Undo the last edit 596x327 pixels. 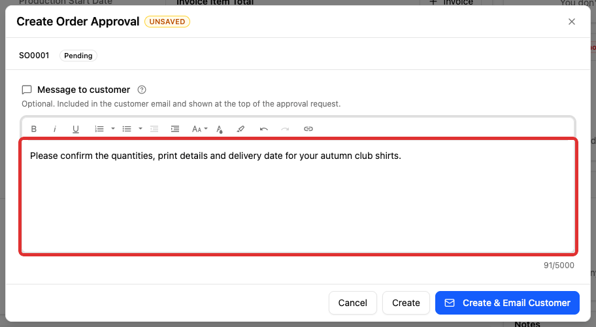[264, 129]
